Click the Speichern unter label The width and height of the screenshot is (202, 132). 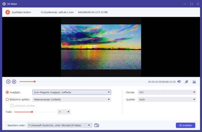[x=16, y=125]
